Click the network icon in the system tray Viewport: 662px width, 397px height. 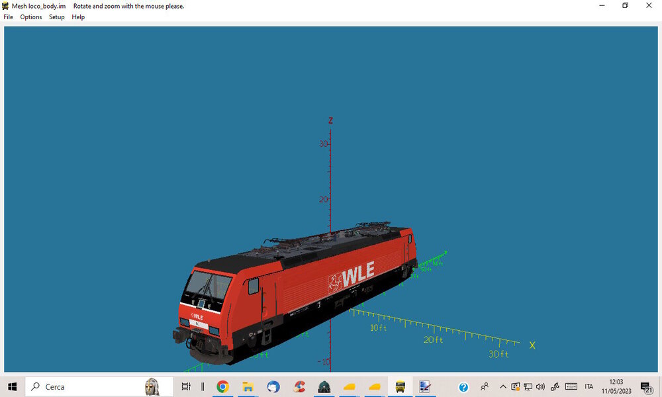click(528, 386)
